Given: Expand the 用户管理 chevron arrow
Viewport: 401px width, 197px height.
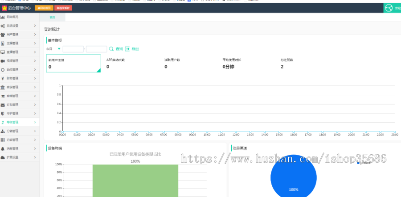Looking at the screenshot, I should 35,35.
